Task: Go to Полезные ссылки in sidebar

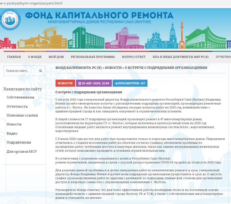Action: pyautogui.click(x=22, y=115)
